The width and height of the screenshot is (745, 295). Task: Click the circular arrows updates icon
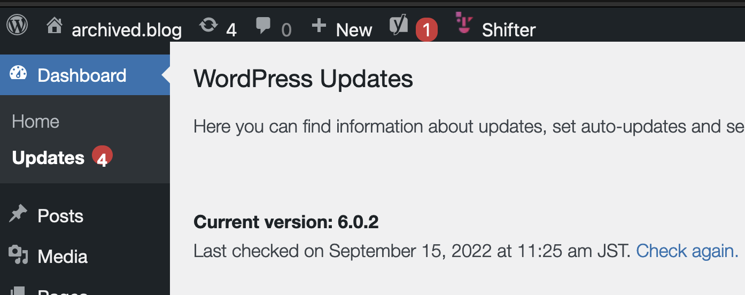coord(208,25)
